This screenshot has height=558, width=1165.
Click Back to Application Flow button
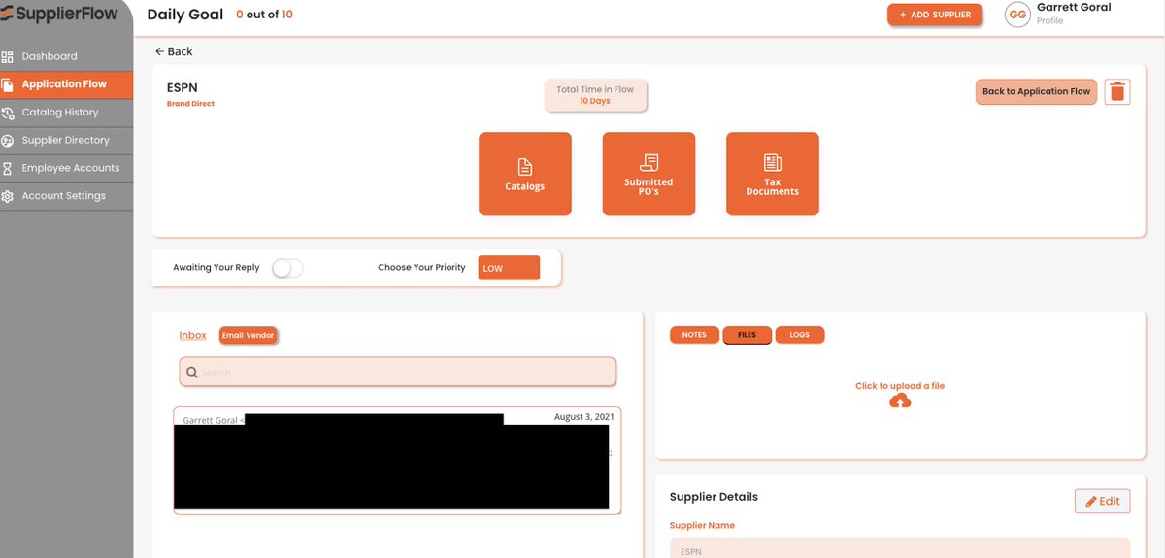[1037, 91]
